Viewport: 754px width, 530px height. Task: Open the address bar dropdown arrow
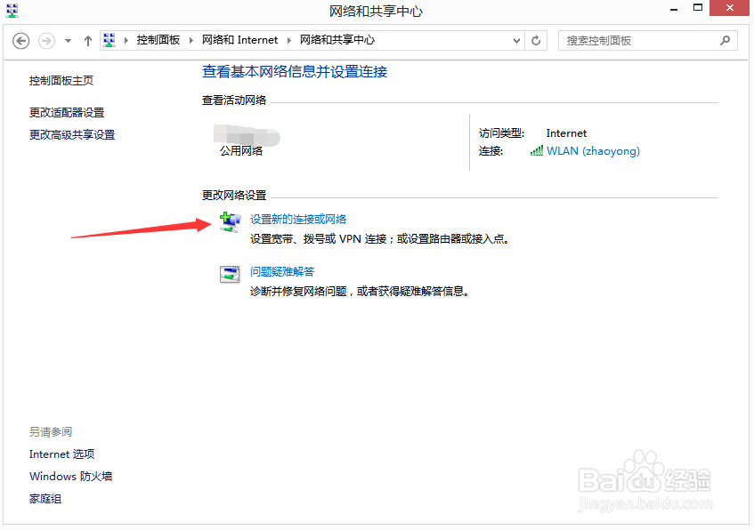tap(516, 40)
